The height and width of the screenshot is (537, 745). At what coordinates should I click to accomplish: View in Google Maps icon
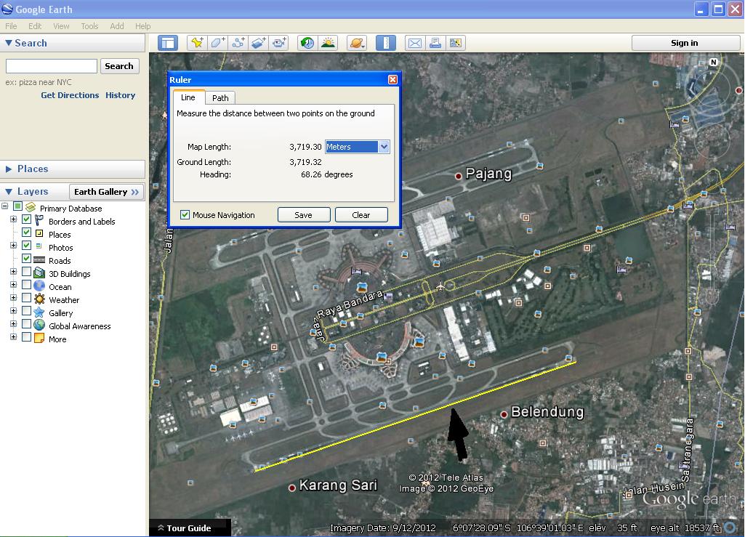[x=456, y=43]
